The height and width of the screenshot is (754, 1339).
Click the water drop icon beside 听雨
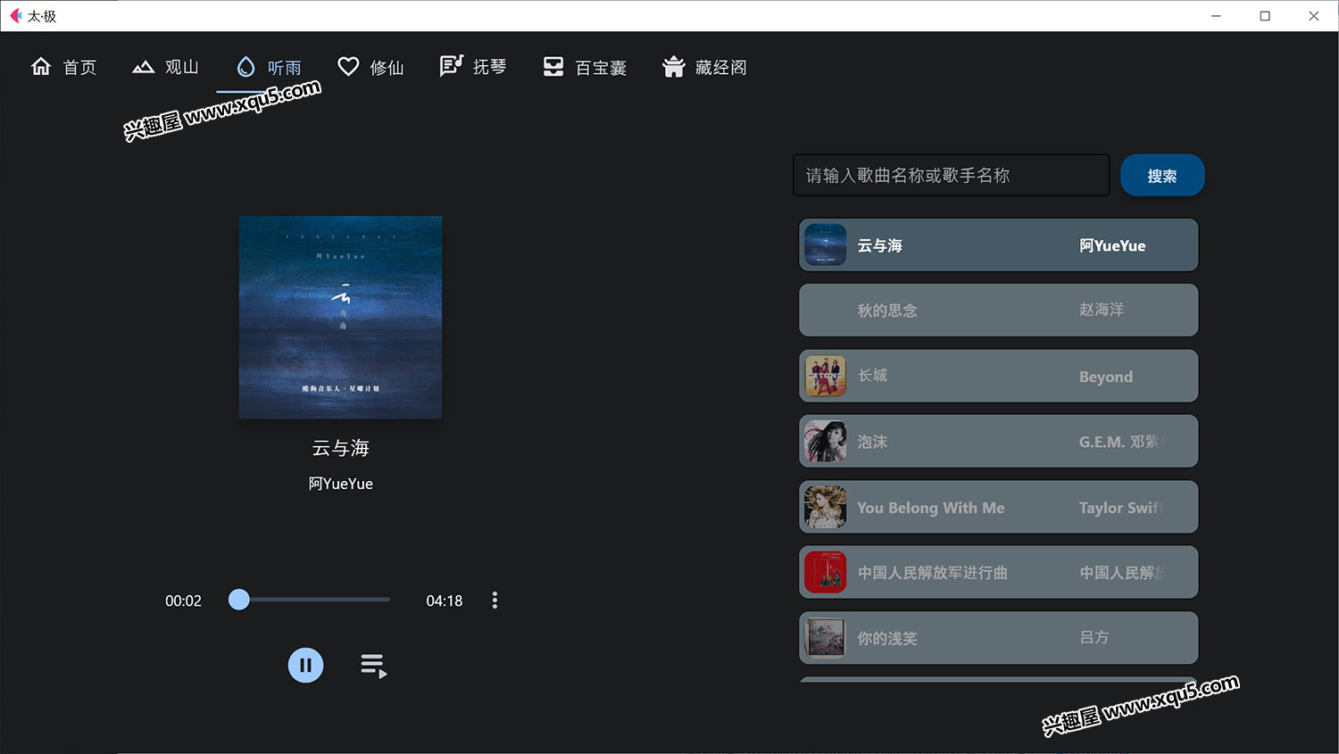click(x=245, y=67)
